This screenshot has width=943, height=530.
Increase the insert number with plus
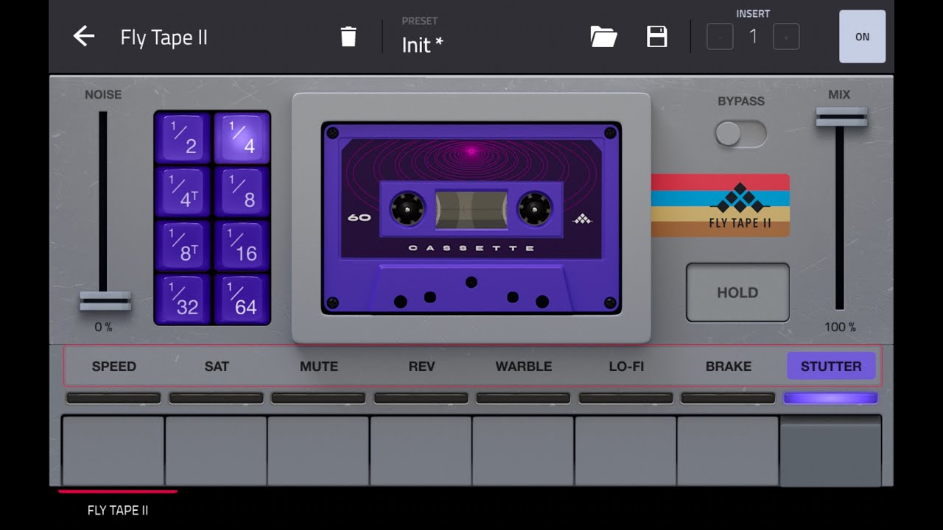pos(786,37)
